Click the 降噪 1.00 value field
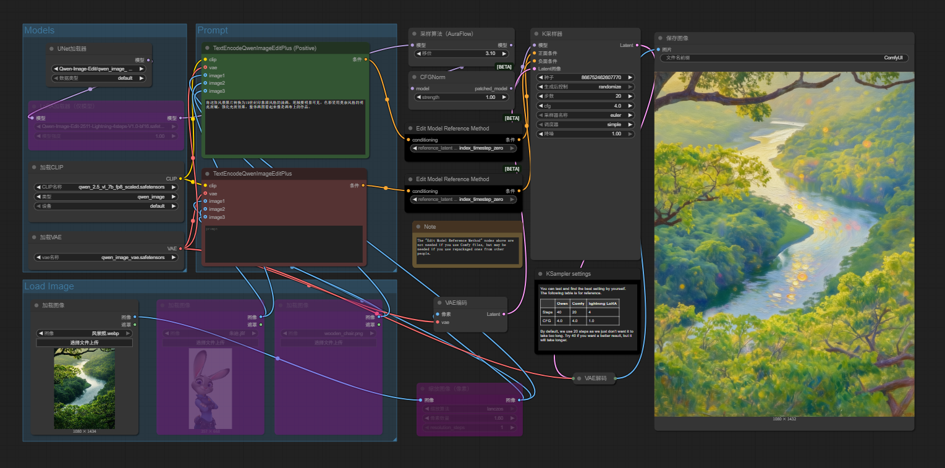This screenshot has height=468, width=945. point(586,134)
